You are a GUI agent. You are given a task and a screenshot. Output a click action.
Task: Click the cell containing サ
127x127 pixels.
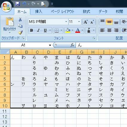click(x=104, y=84)
